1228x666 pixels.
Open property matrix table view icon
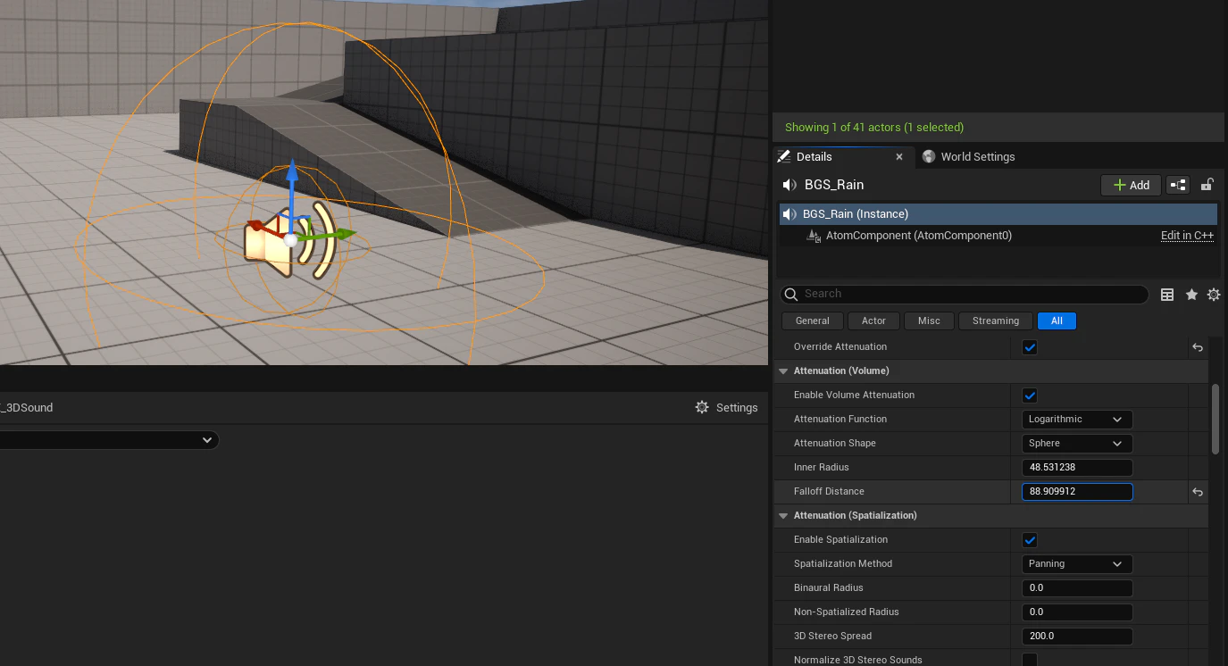click(x=1167, y=295)
